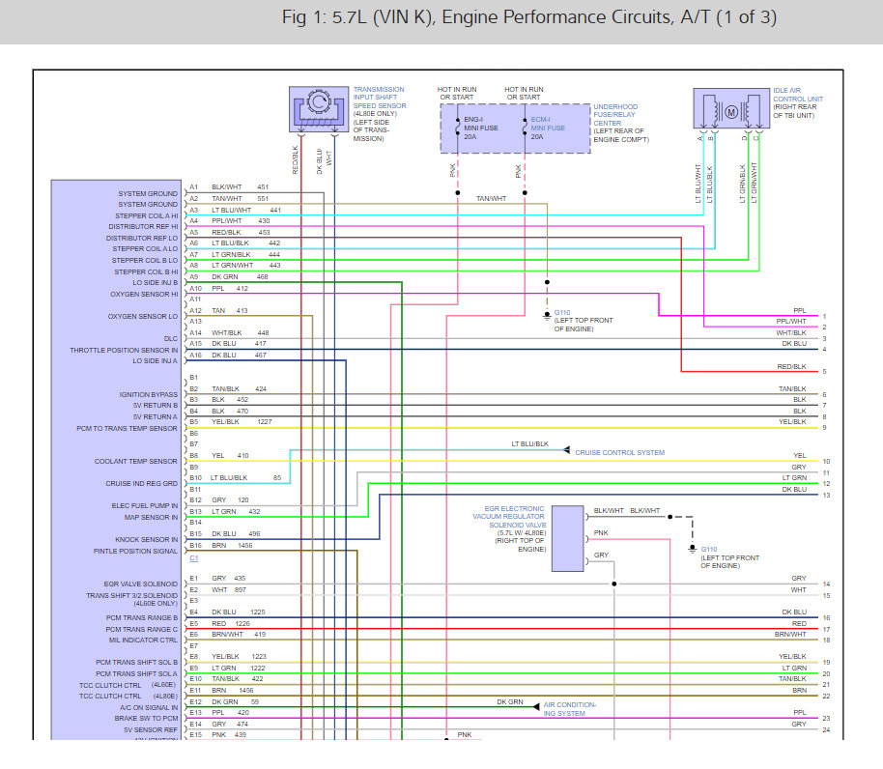Click the arrowhead pointing at Cruise Control System
883x769 pixels.
[x=566, y=450]
